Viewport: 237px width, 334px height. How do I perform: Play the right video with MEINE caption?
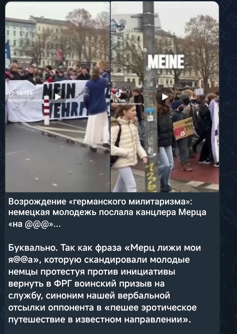164,97
